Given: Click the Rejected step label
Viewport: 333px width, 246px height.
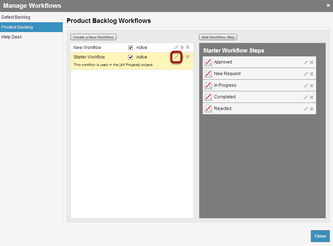Looking at the screenshot, I should coord(222,109).
